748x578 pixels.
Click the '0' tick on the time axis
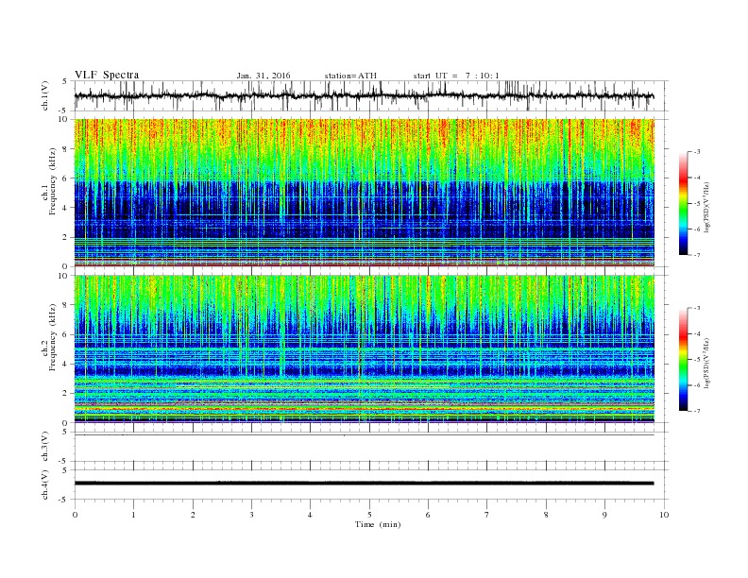coord(75,515)
